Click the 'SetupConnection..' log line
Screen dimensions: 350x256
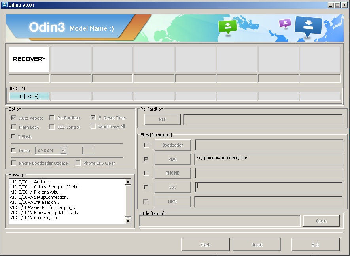pyautogui.click(x=40, y=197)
